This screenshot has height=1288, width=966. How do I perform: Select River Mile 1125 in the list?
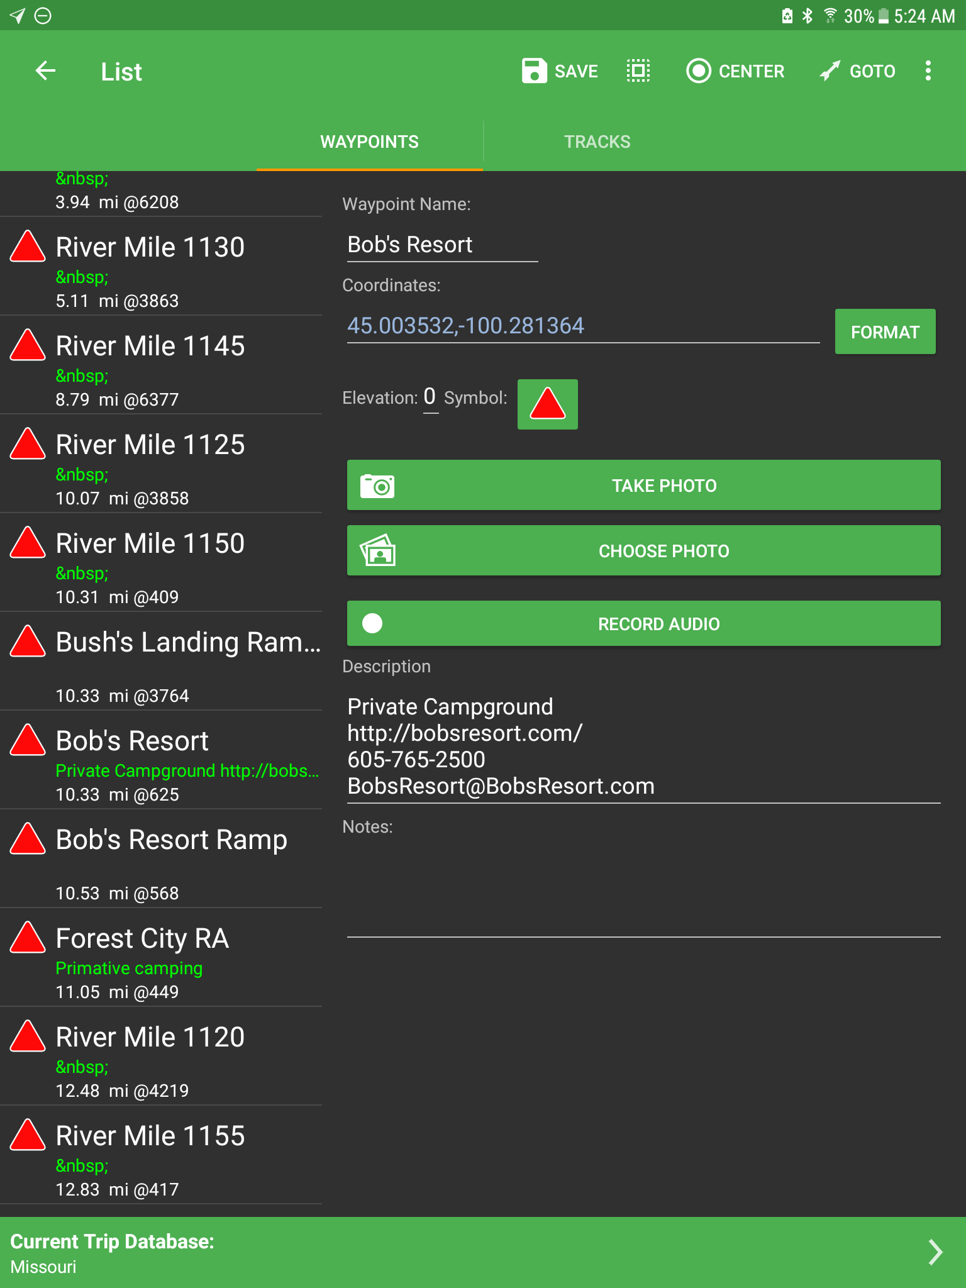click(161, 464)
